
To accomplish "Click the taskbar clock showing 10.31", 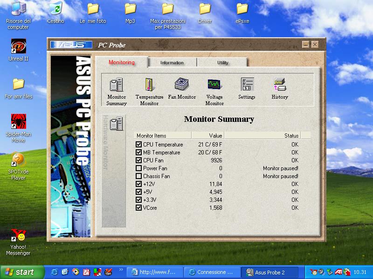I will point(360,272).
